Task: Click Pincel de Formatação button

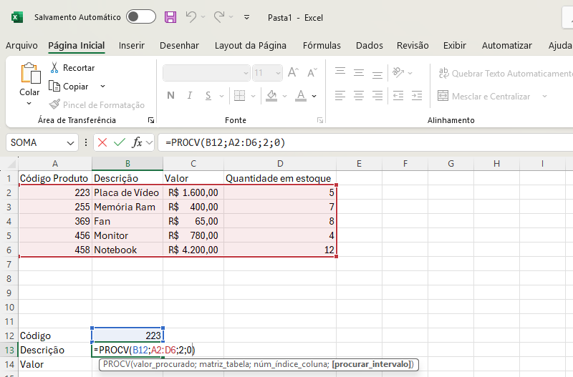Action: click(x=97, y=105)
